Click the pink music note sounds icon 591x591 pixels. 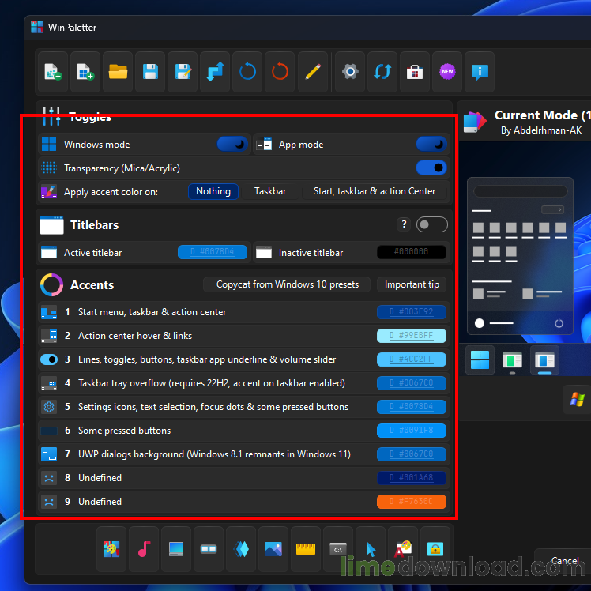(x=144, y=548)
